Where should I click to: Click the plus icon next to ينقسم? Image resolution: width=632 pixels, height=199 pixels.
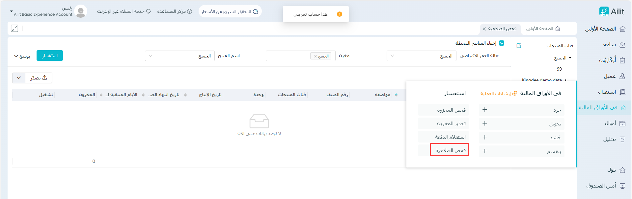point(485,151)
